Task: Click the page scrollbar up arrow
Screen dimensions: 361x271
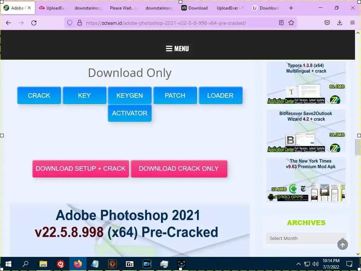Action: pyautogui.click(x=358, y=33)
